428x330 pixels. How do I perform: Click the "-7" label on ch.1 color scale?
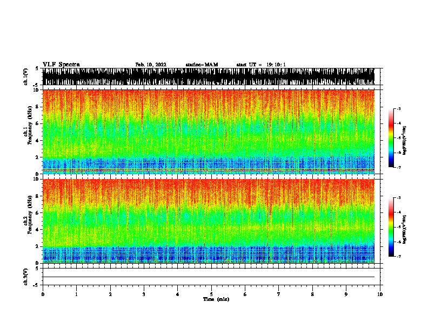tap(398, 167)
